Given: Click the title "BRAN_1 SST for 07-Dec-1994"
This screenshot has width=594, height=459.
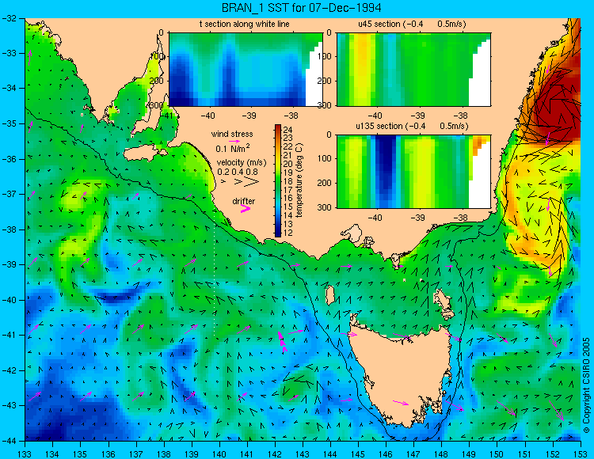Looking at the screenshot, I should click(301, 8).
